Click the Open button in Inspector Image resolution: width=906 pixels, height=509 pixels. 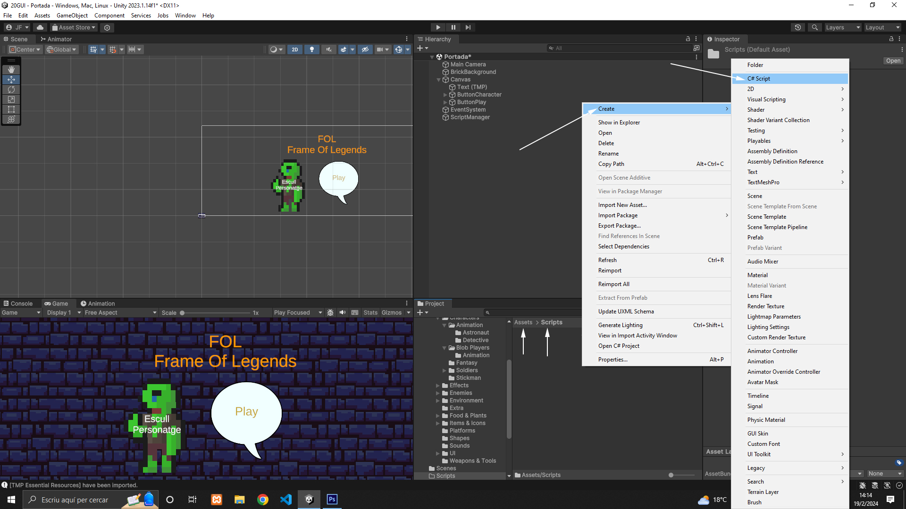pyautogui.click(x=893, y=61)
